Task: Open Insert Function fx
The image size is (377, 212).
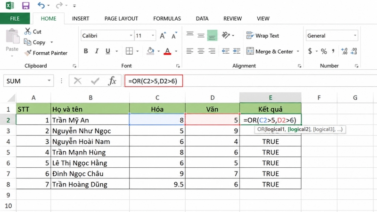Action: tap(112, 81)
